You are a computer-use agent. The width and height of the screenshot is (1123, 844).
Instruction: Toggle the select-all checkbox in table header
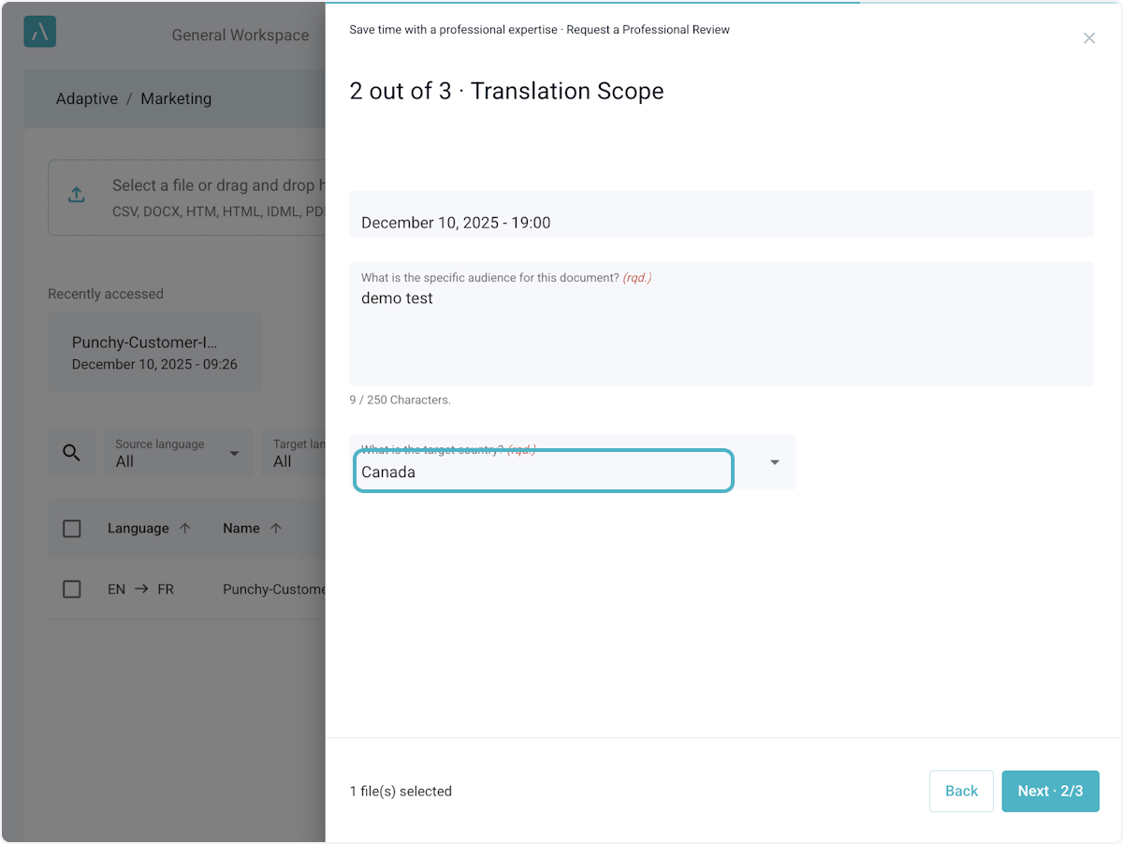(x=72, y=529)
